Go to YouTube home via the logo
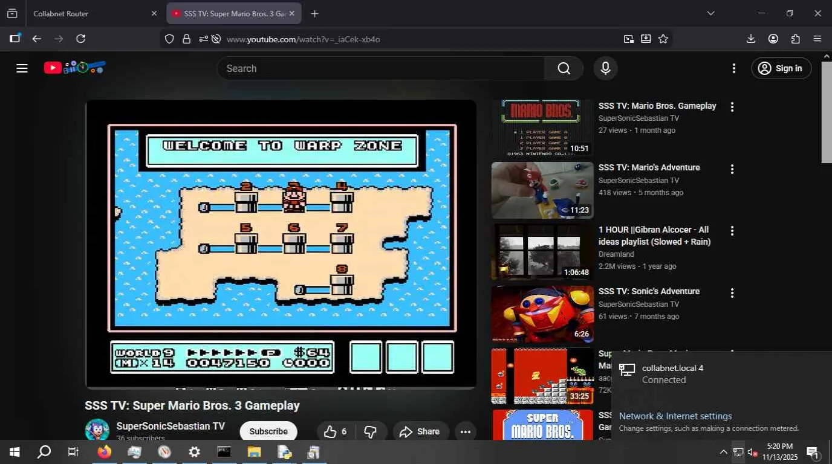The image size is (832, 464). coord(75,68)
